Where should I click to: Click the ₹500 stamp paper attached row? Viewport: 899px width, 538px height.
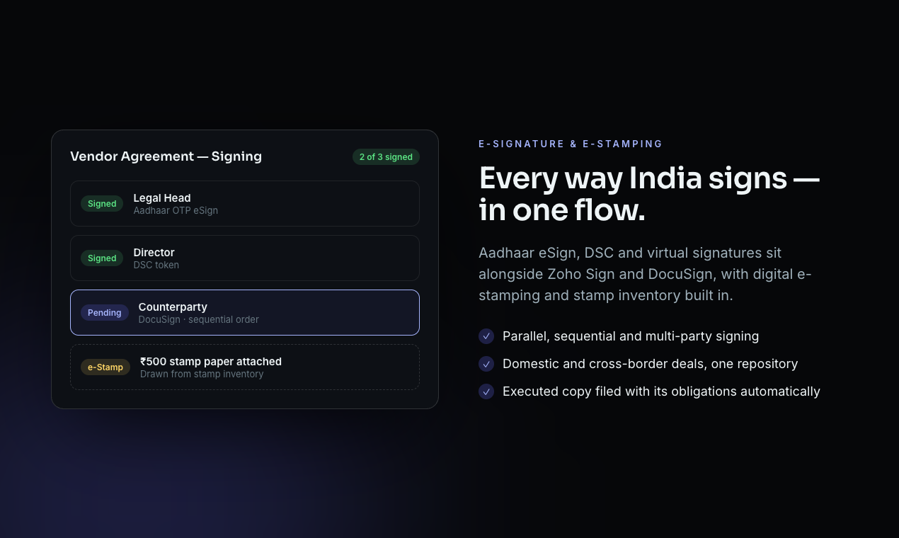(x=245, y=367)
